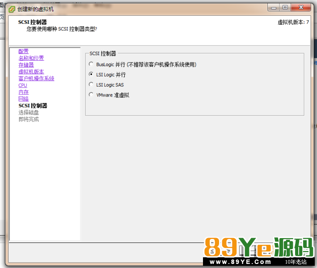
Task: Choose LSI Logic SAS controller
Action: click(x=91, y=84)
